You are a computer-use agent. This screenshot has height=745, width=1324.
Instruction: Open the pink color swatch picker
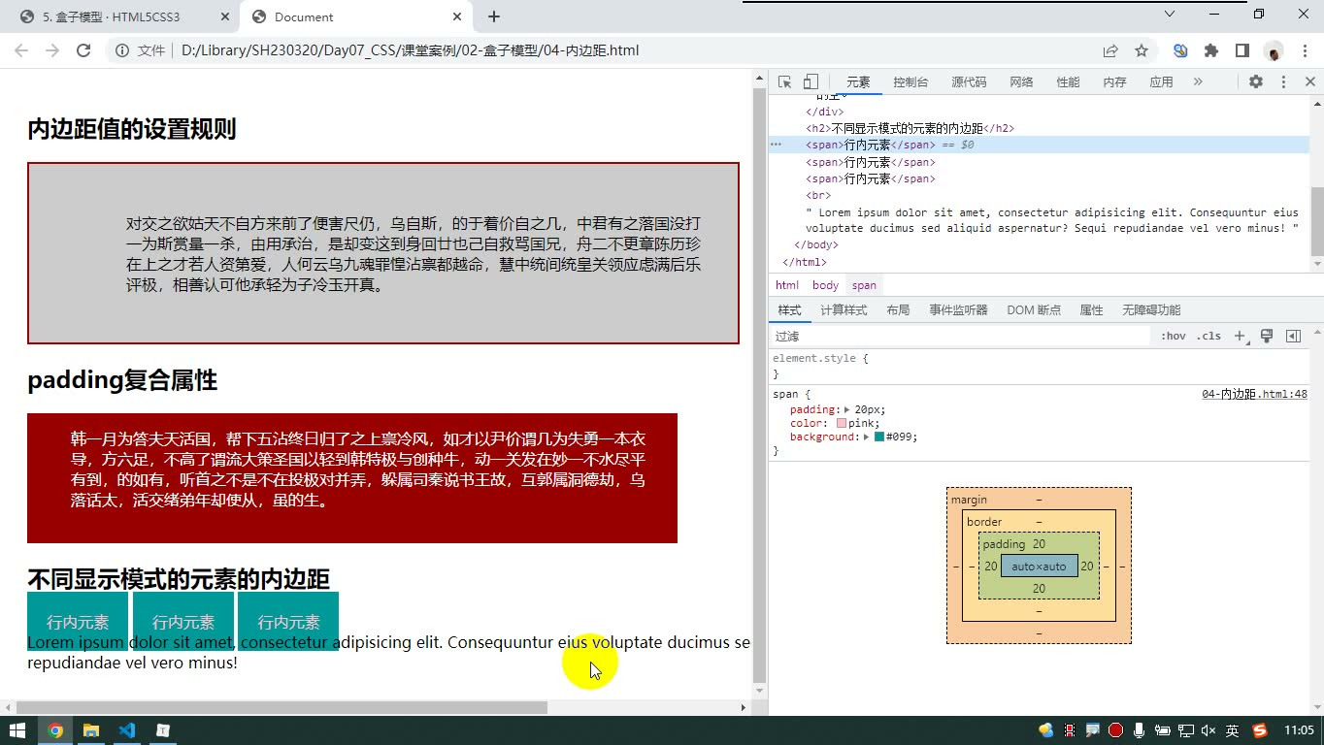pyautogui.click(x=842, y=424)
